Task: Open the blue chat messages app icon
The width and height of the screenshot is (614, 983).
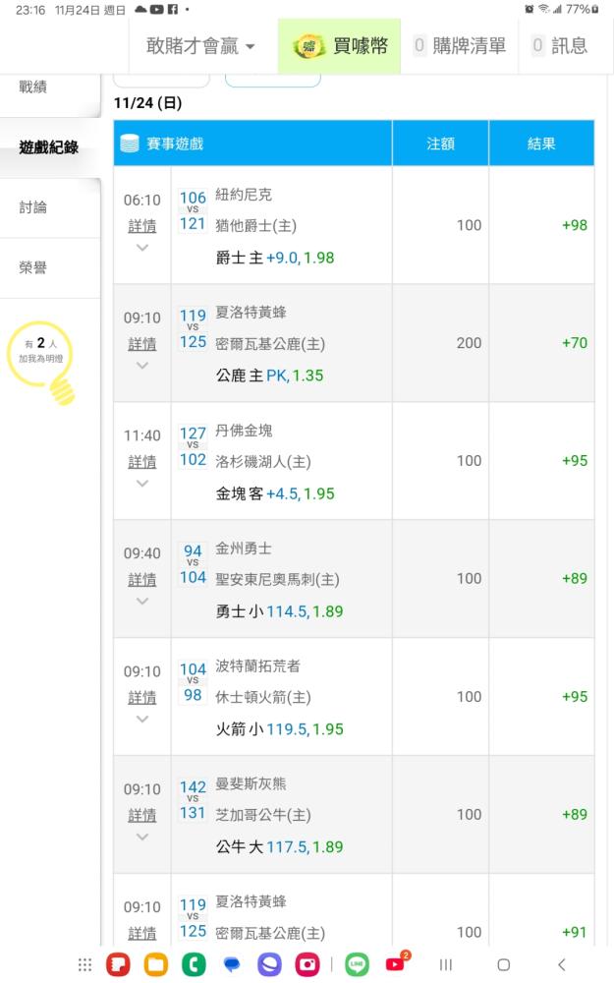Action: [232, 964]
